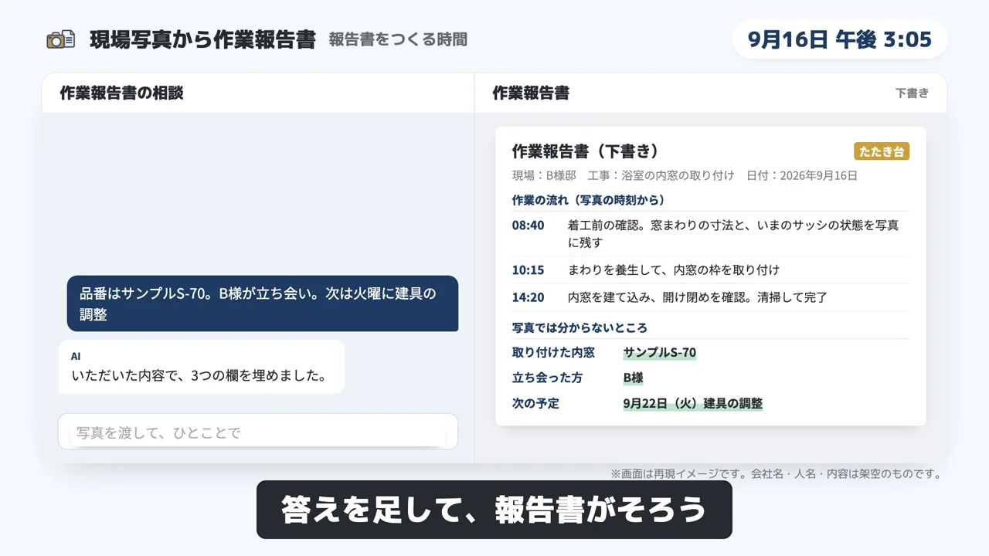Click the camera and document app icon
This screenshot has height=556, width=989.
pos(61,39)
